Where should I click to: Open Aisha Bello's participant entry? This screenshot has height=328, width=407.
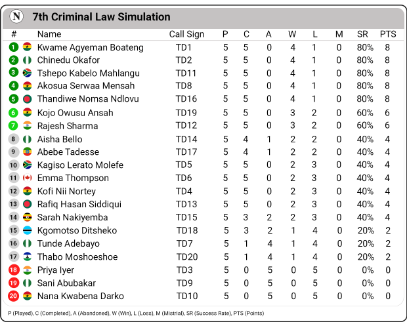[x=60, y=139]
